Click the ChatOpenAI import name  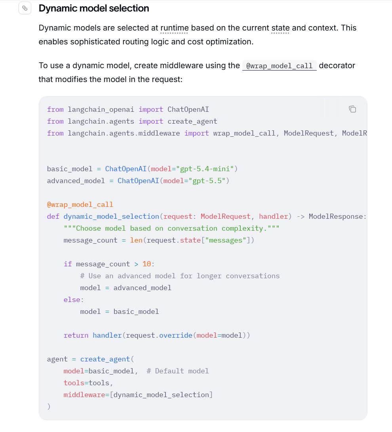188,109
